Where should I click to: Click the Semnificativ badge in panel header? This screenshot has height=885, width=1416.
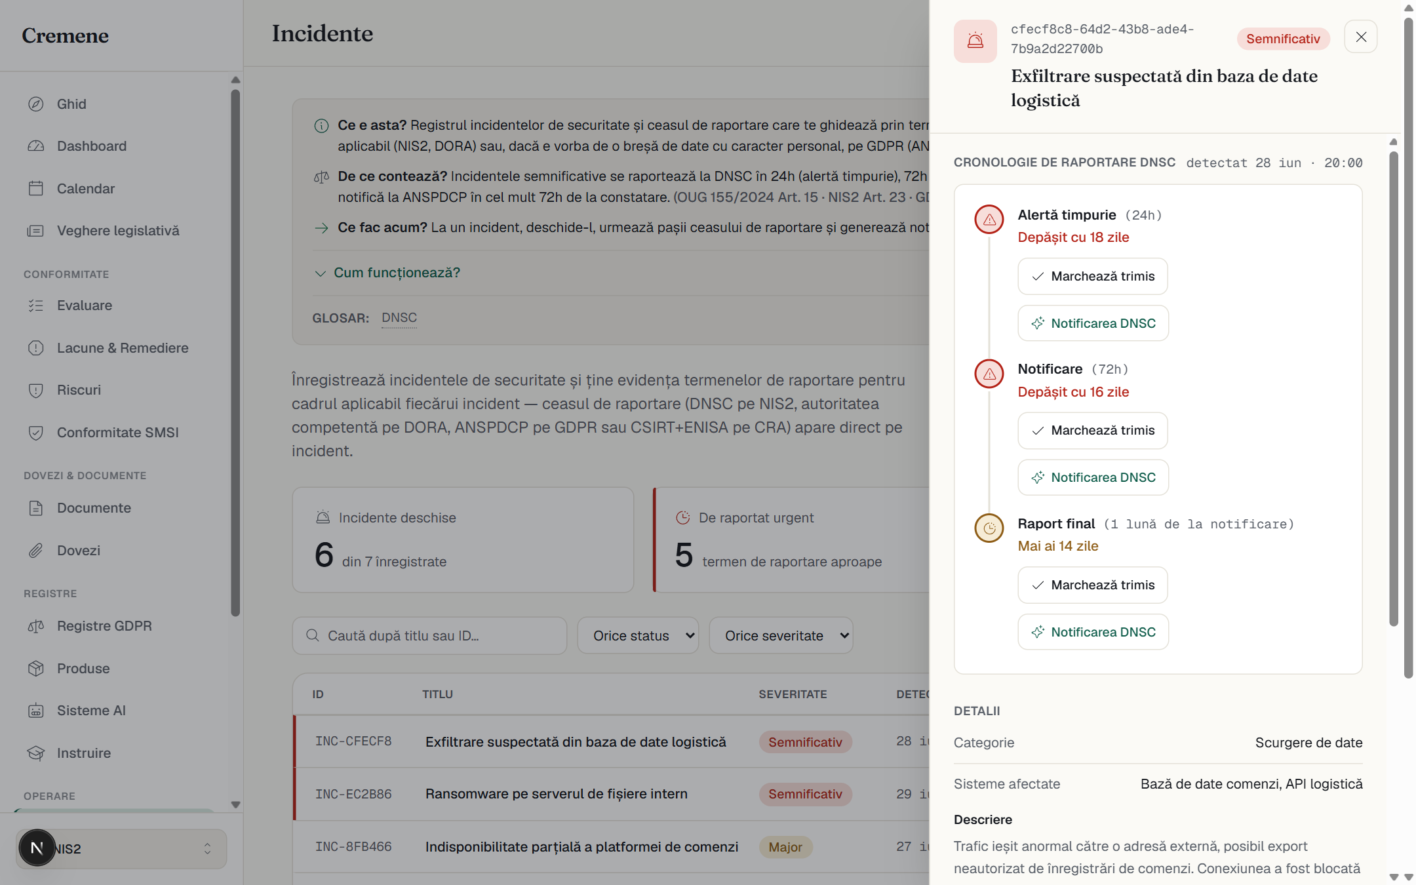tap(1283, 39)
